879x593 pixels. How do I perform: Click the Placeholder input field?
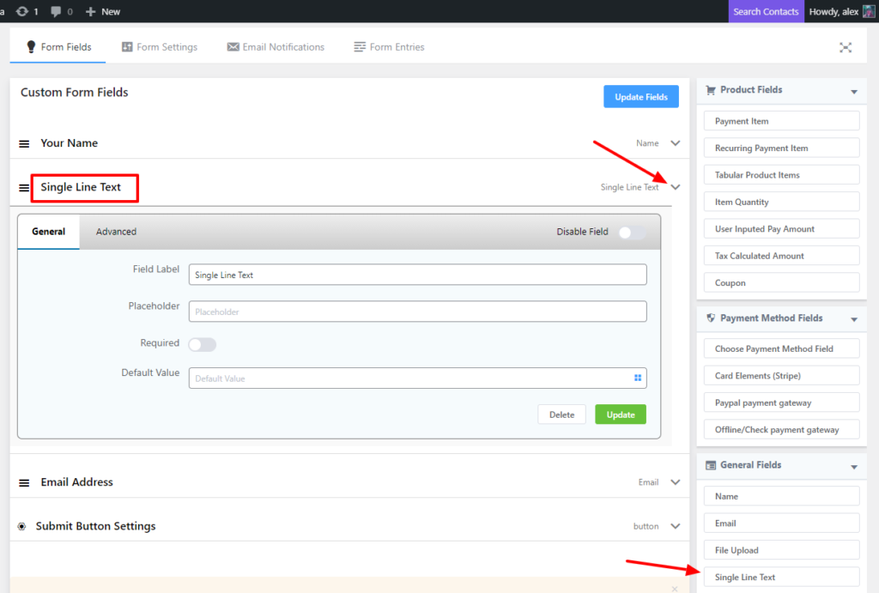(x=417, y=312)
